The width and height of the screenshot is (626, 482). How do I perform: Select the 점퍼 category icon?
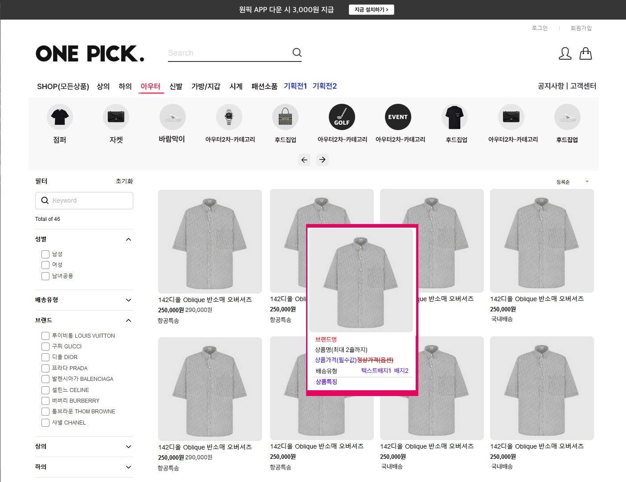pyautogui.click(x=60, y=117)
